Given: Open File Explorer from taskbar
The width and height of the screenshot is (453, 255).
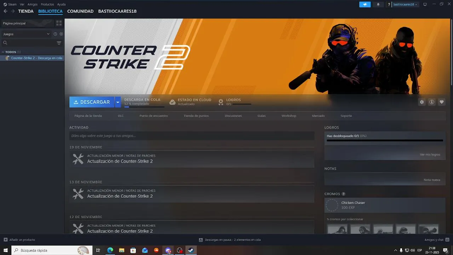Looking at the screenshot, I should click(x=121, y=250).
